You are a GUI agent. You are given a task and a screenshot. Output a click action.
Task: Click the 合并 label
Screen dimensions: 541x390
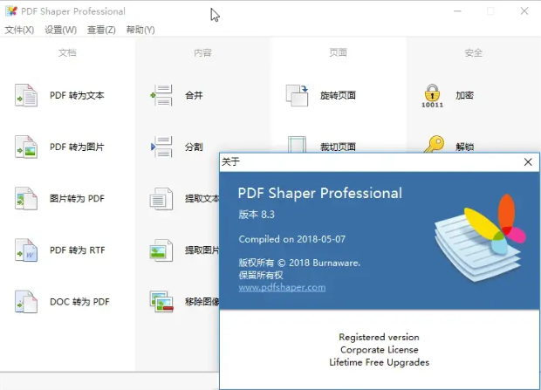point(194,95)
